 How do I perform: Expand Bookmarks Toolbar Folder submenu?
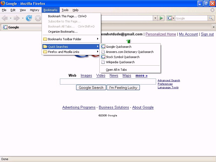(65, 39)
